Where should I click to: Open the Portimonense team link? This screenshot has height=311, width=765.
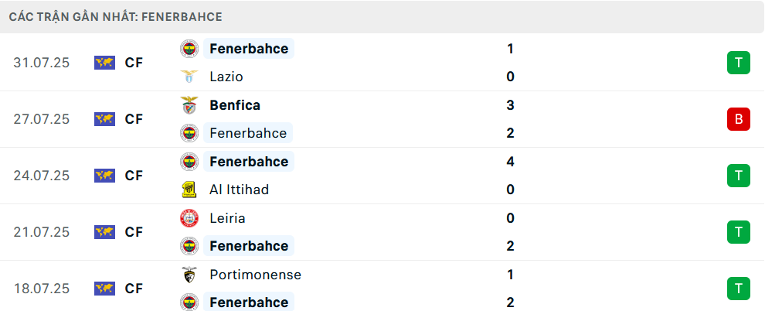point(255,275)
